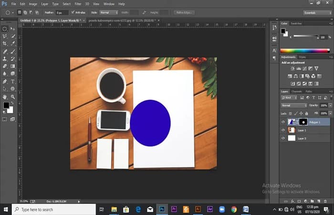Expand the status bar info arrow

[79, 201]
